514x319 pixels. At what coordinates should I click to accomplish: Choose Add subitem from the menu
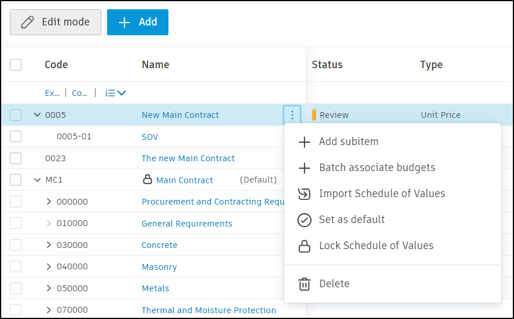[348, 142]
